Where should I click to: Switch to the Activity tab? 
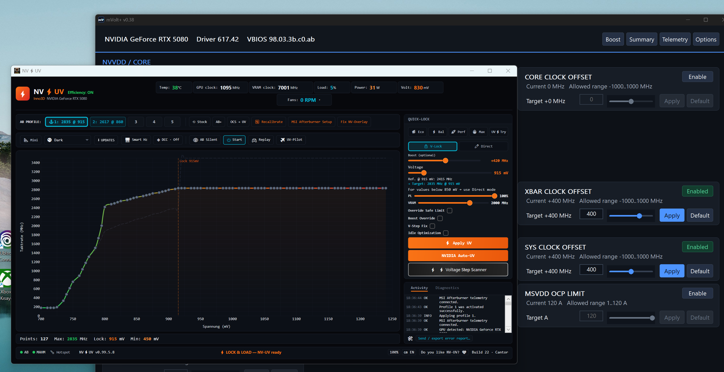(x=419, y=288)
